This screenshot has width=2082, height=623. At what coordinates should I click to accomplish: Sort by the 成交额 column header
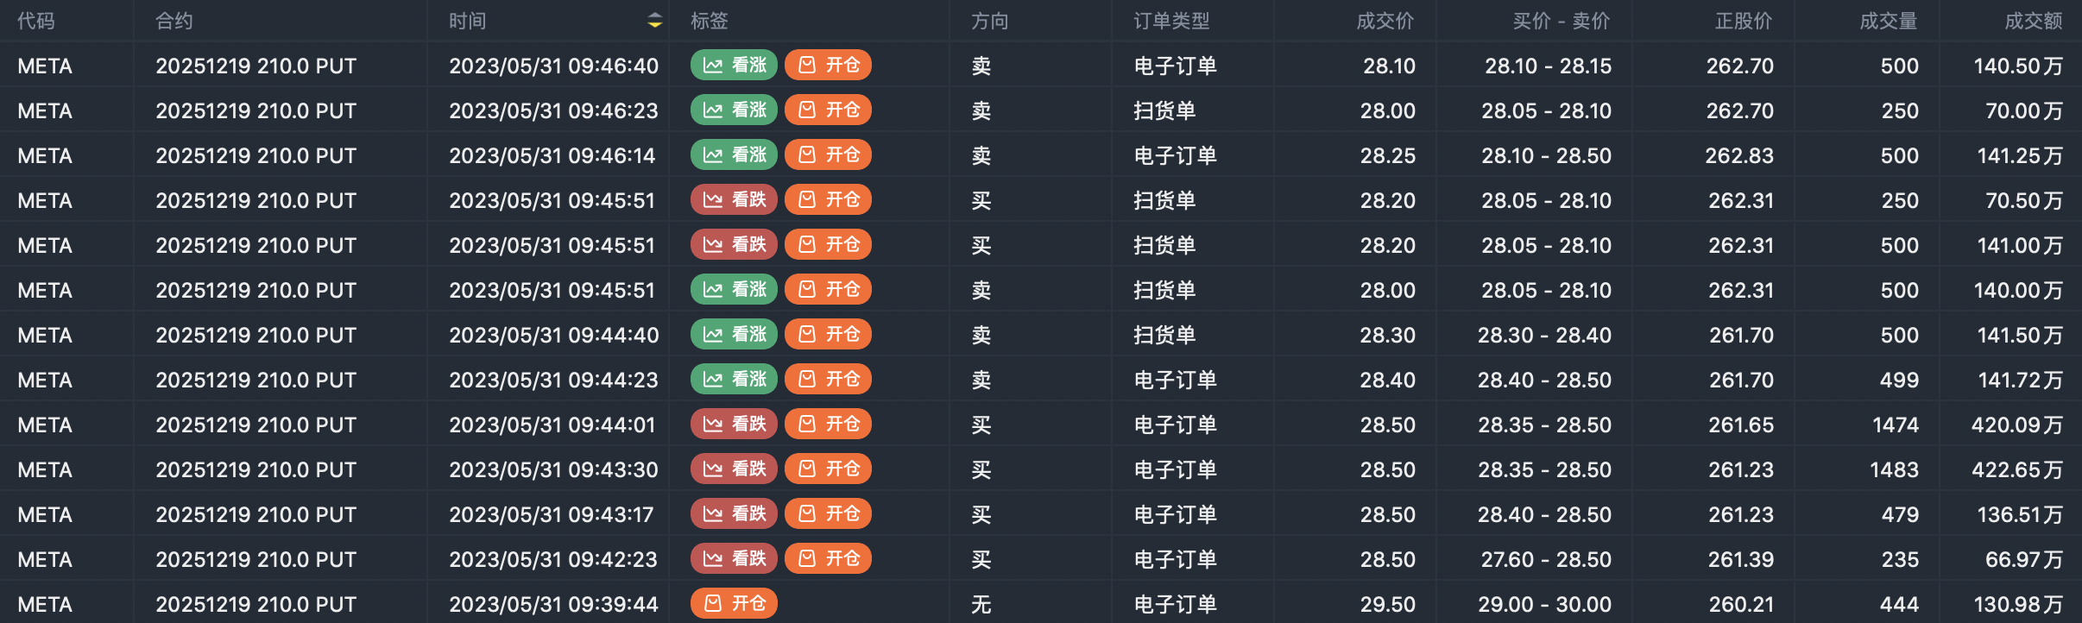2034,21
